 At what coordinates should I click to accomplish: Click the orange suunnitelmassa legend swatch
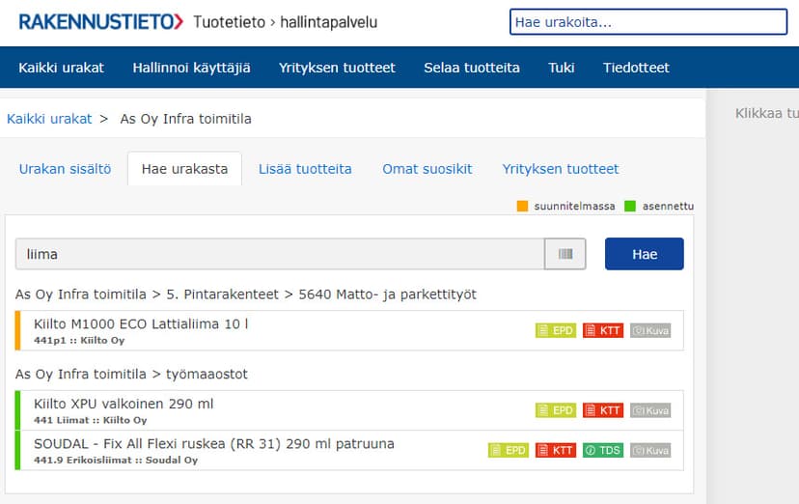522,206
